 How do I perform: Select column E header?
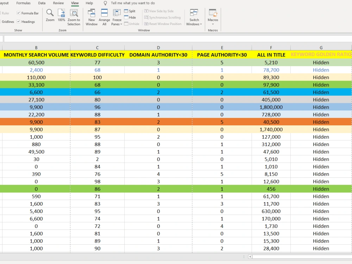point(222,48)
